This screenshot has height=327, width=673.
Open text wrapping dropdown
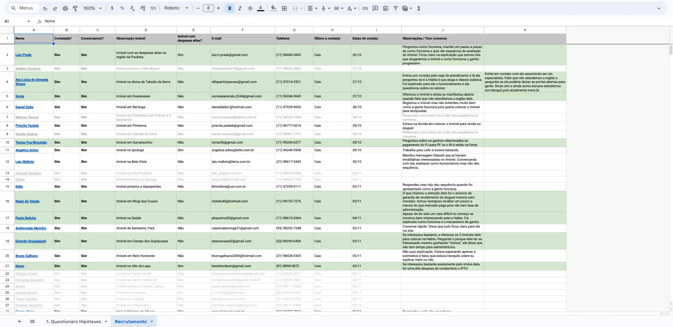[338, 8]
